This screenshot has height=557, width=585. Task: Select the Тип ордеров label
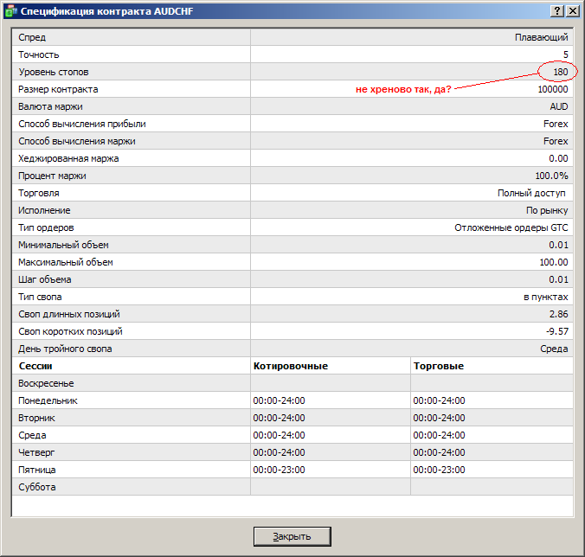(46, 227)
